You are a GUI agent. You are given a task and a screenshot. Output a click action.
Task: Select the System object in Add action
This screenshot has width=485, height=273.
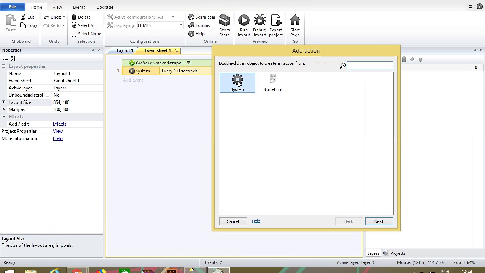point(237,83)
